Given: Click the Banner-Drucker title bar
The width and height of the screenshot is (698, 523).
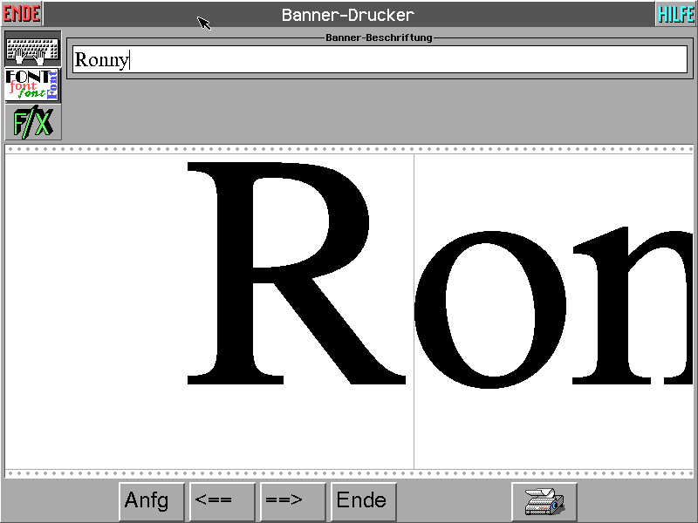Looking at the screenshot, I should [347, 15].
